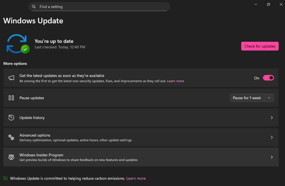The width and height of the screenshot is (285, 186).
Task: Click the Update history clock icon
Action: (x=11, y=117)
